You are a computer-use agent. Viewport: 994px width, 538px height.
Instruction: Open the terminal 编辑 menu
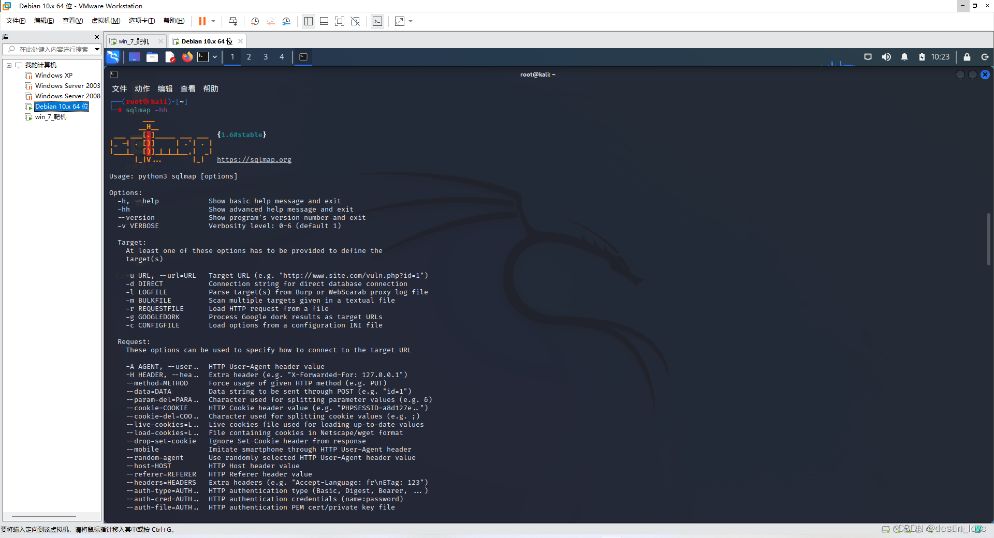(165, 89)
